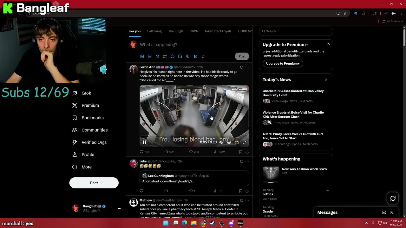This screenshot has height=228, width=406.
Task: Open Profile from the sidebar
Action: coord(83,155)
